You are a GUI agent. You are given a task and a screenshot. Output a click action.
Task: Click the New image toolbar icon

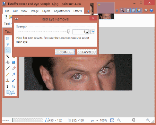[x=6, y=17]
